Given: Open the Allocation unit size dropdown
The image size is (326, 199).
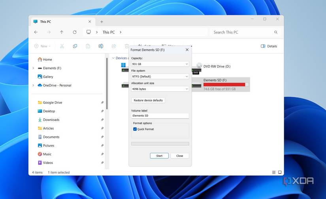Looking at the screenshot, I should point(160,89).
